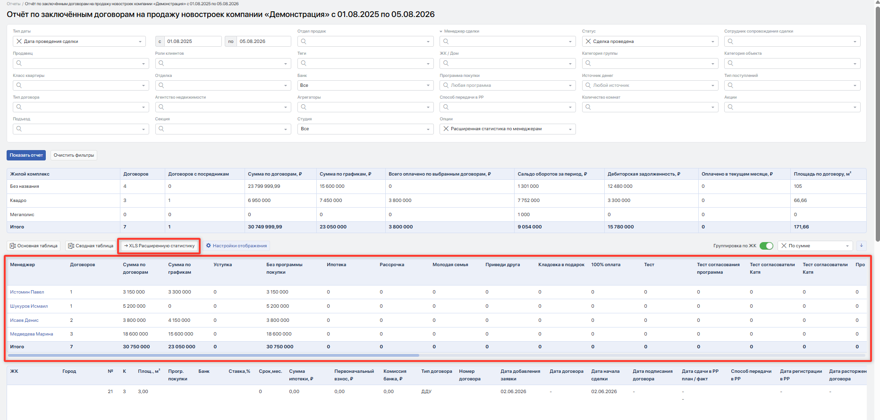Open the Студия dropdown

pyautogui.click(x=365, y=129)
